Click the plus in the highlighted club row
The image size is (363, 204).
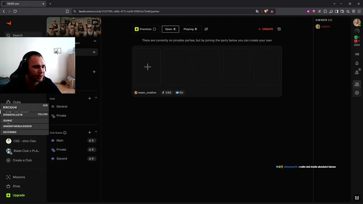[94, 52]
